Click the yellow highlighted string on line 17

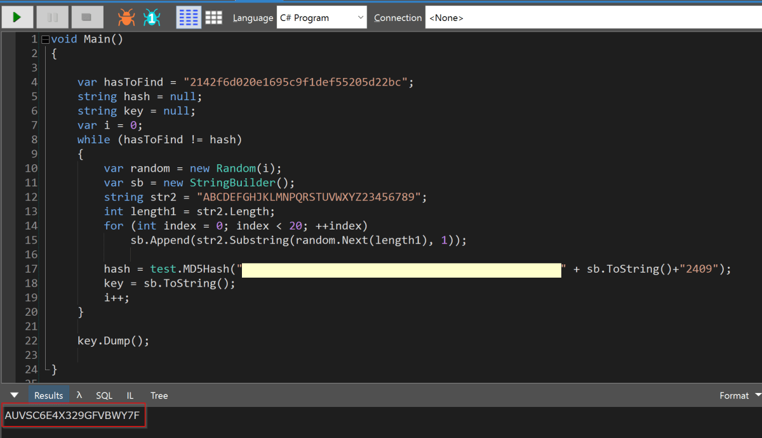[x=403, y=269]
